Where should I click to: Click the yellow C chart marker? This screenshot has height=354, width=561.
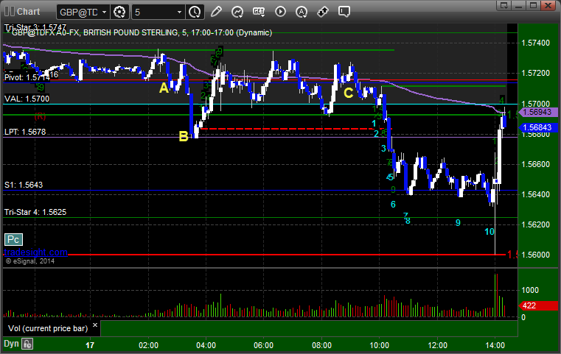coord(349,93)
